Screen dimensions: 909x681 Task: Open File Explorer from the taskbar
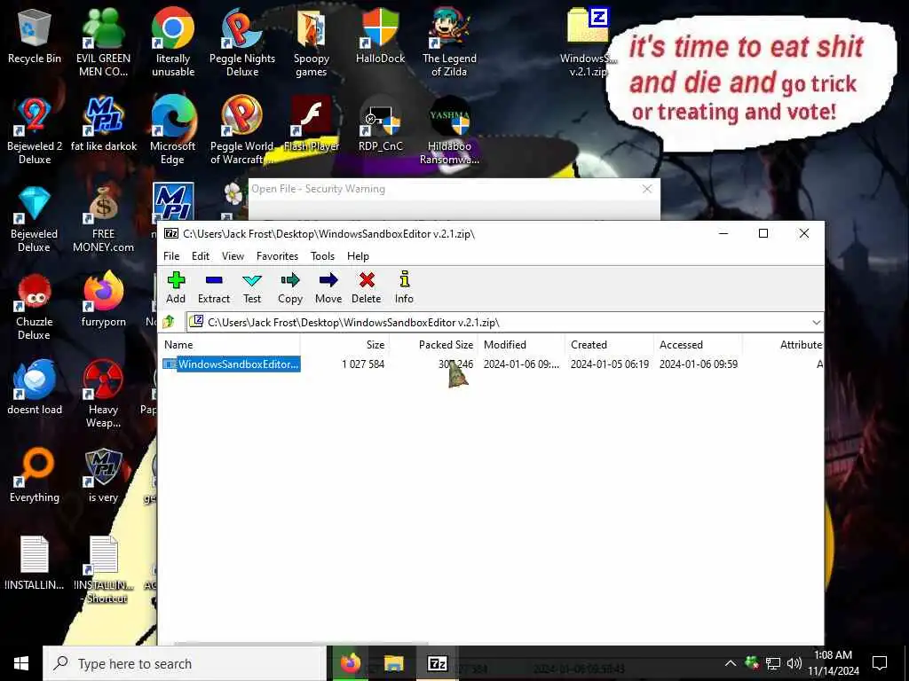(x=393, y=663)
